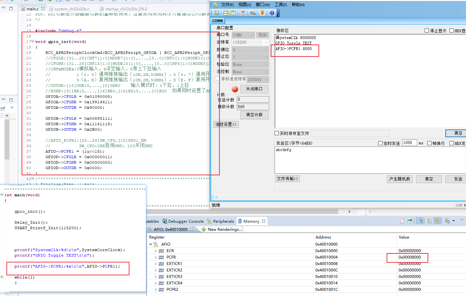
Task: Toggle the 帧换行 checkbox
Action: point(429,143)
